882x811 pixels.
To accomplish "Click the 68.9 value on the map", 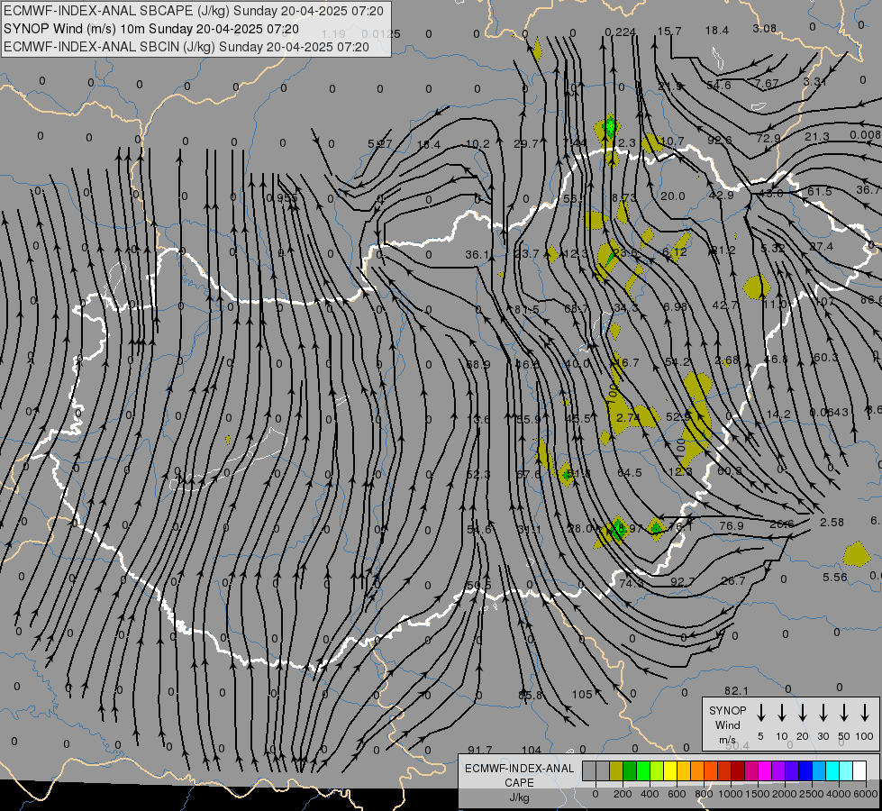I will click(478, 364).
